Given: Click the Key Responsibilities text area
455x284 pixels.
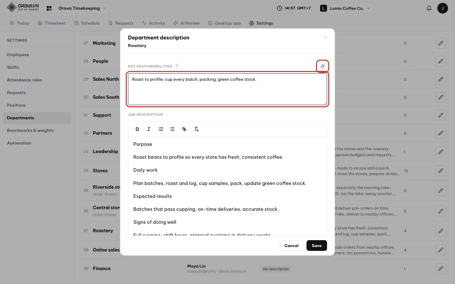Looking at the screenshot, I should [x=227, y=89].
